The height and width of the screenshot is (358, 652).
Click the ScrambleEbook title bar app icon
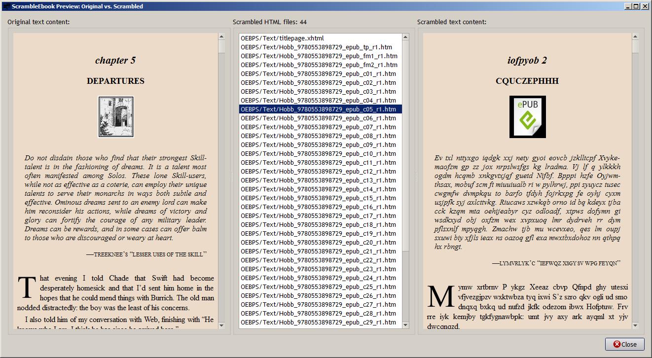[x=6, y=6]
